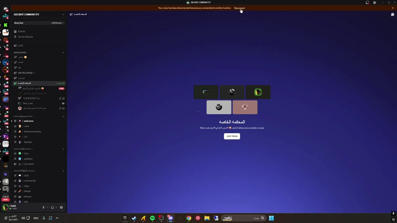
Task: Click the Windows Start button
Action: 271,218
